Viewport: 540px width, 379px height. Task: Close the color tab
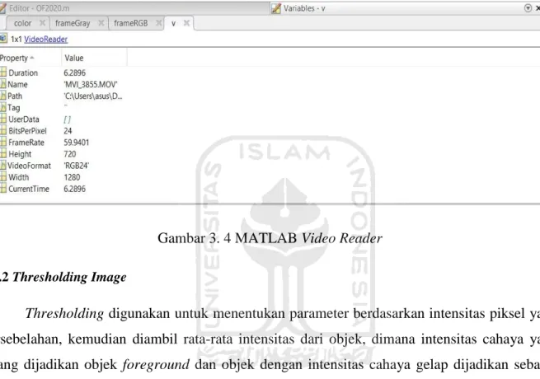point(42,23)
